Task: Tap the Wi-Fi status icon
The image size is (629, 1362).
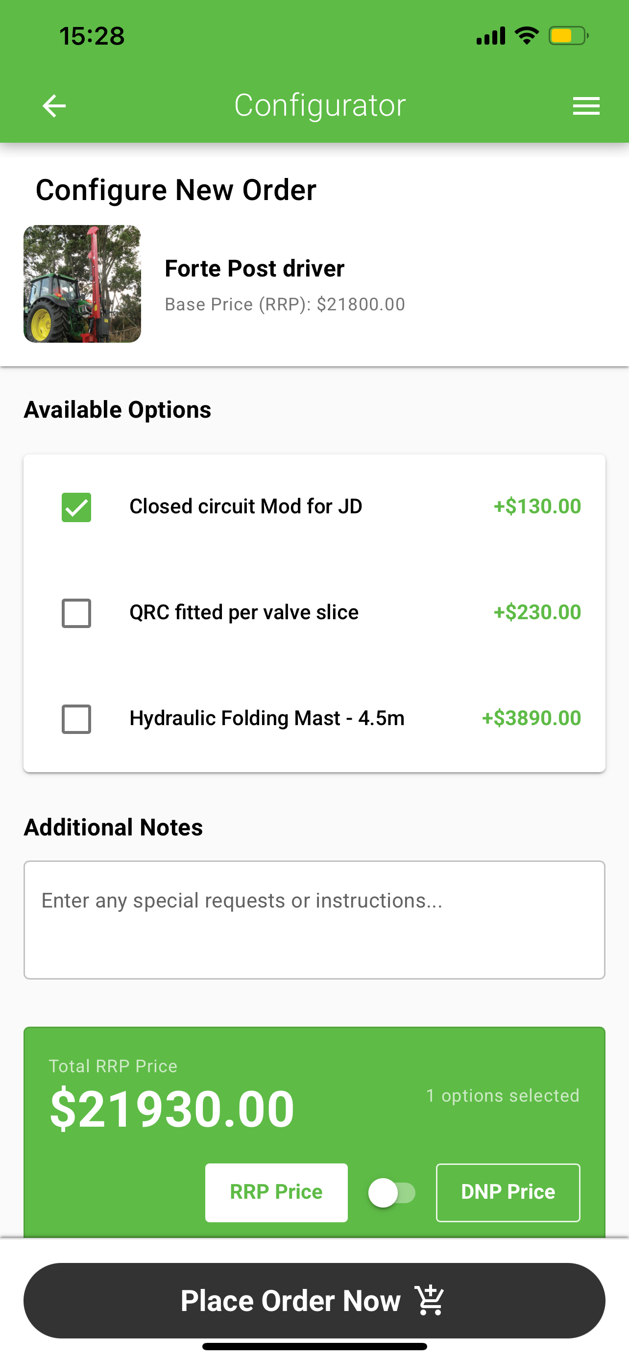Action: point(527,35)
